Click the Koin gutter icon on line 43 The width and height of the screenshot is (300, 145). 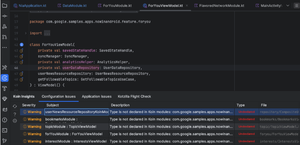(21, 51)
